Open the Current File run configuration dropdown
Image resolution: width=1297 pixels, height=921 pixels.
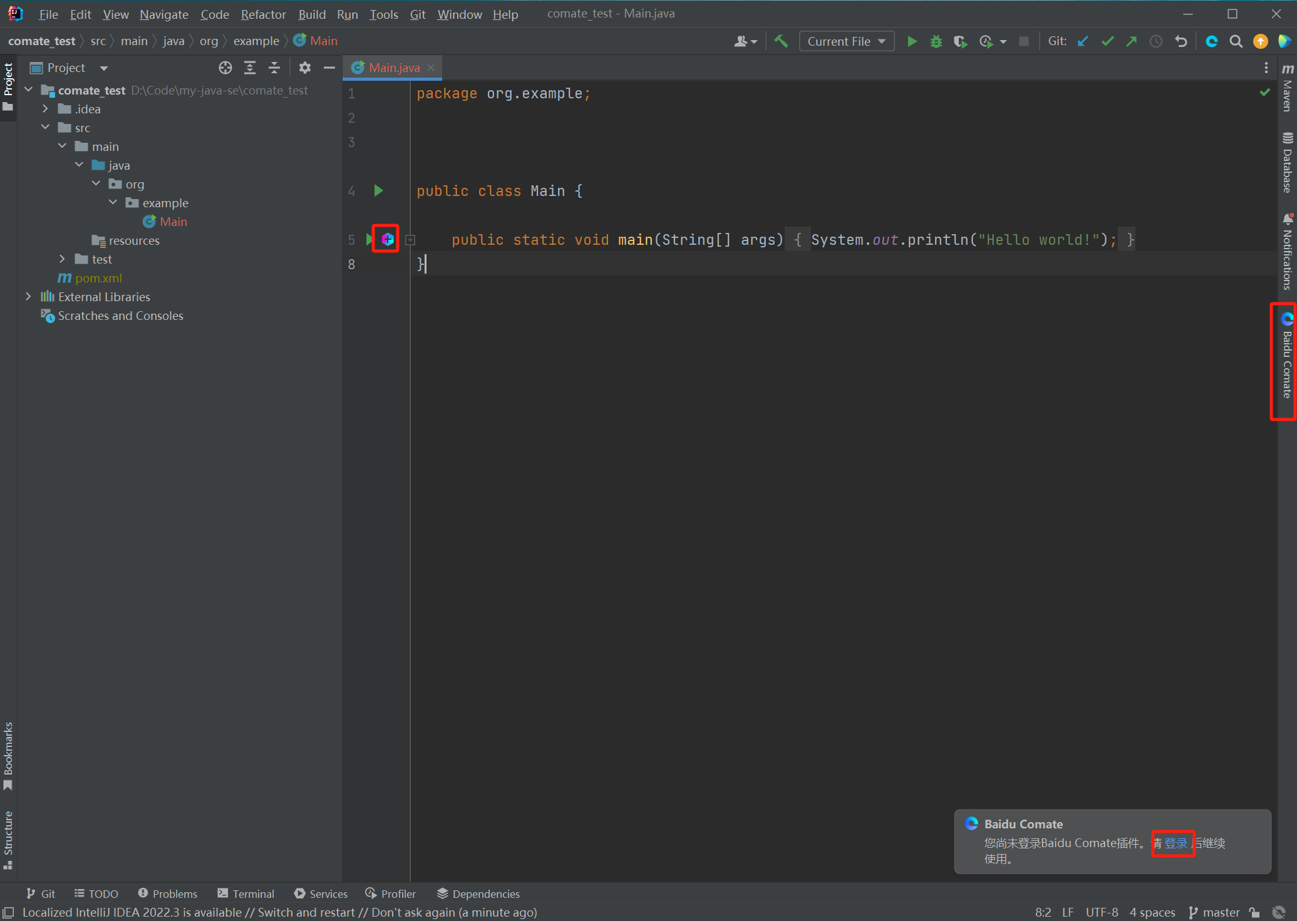click(846, 41)
